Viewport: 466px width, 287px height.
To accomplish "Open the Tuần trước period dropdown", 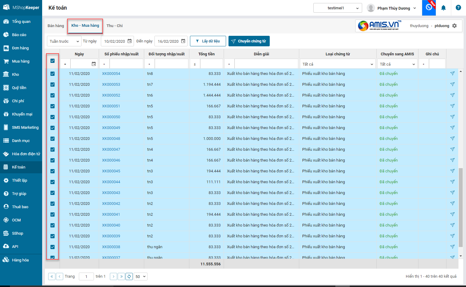I will [64, 41].
